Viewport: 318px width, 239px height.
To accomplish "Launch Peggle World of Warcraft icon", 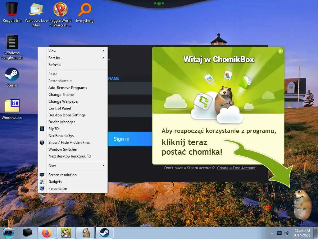I will pos(61,14).
